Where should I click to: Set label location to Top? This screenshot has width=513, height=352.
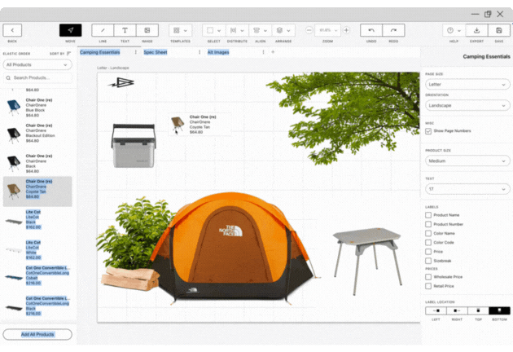(478, 310)
